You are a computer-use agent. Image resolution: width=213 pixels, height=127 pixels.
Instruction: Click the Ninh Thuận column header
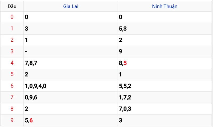click(x=165, y=7)
